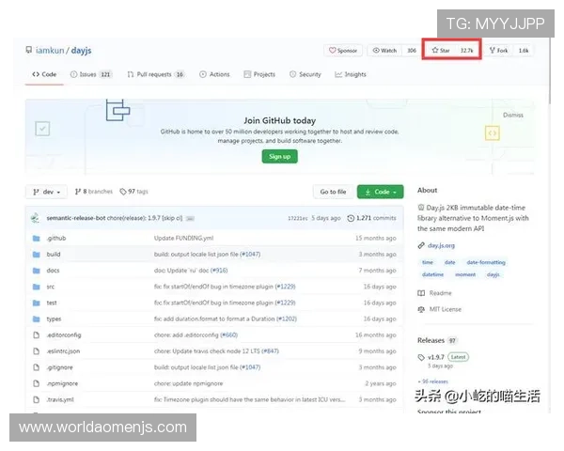The width and height of the screenshot is (564, 451).
Task: Open the issue link #660
Action: tap(228, 334)
